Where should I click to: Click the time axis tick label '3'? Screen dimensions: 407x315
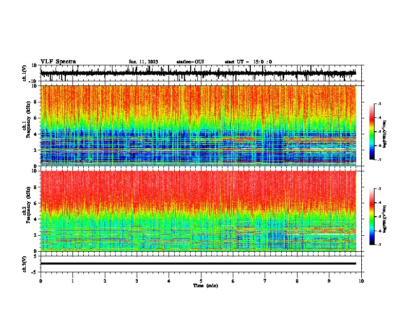(137, 281)
